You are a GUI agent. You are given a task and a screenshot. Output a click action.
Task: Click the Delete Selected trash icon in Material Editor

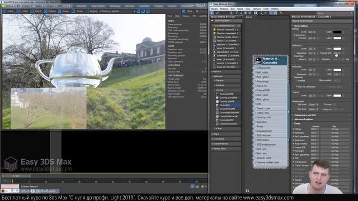(x=231, y=13)
